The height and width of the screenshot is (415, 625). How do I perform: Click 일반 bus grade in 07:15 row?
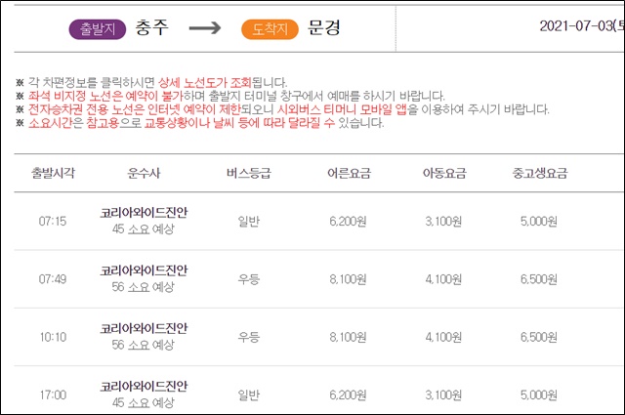point(249,221)
